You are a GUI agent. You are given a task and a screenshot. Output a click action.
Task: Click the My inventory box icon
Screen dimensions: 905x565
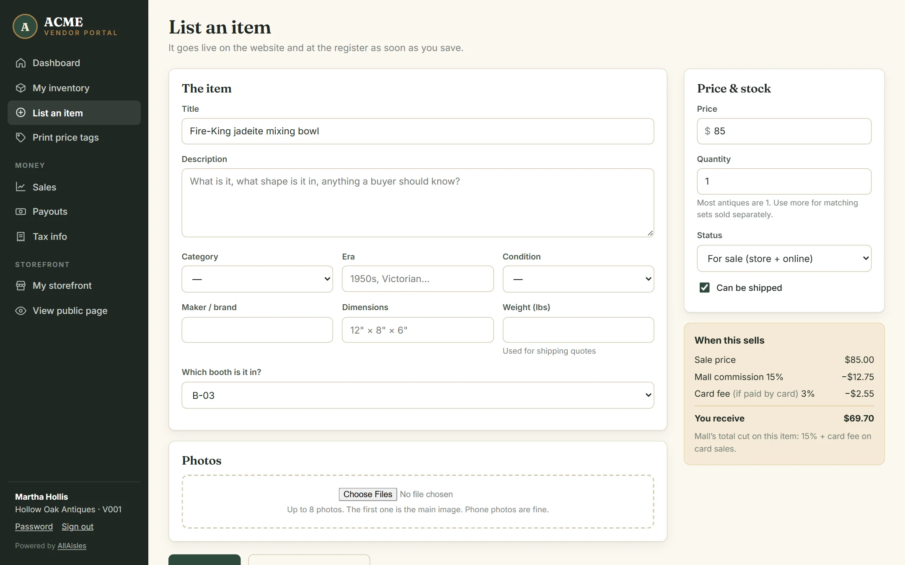tap(21, 88)
